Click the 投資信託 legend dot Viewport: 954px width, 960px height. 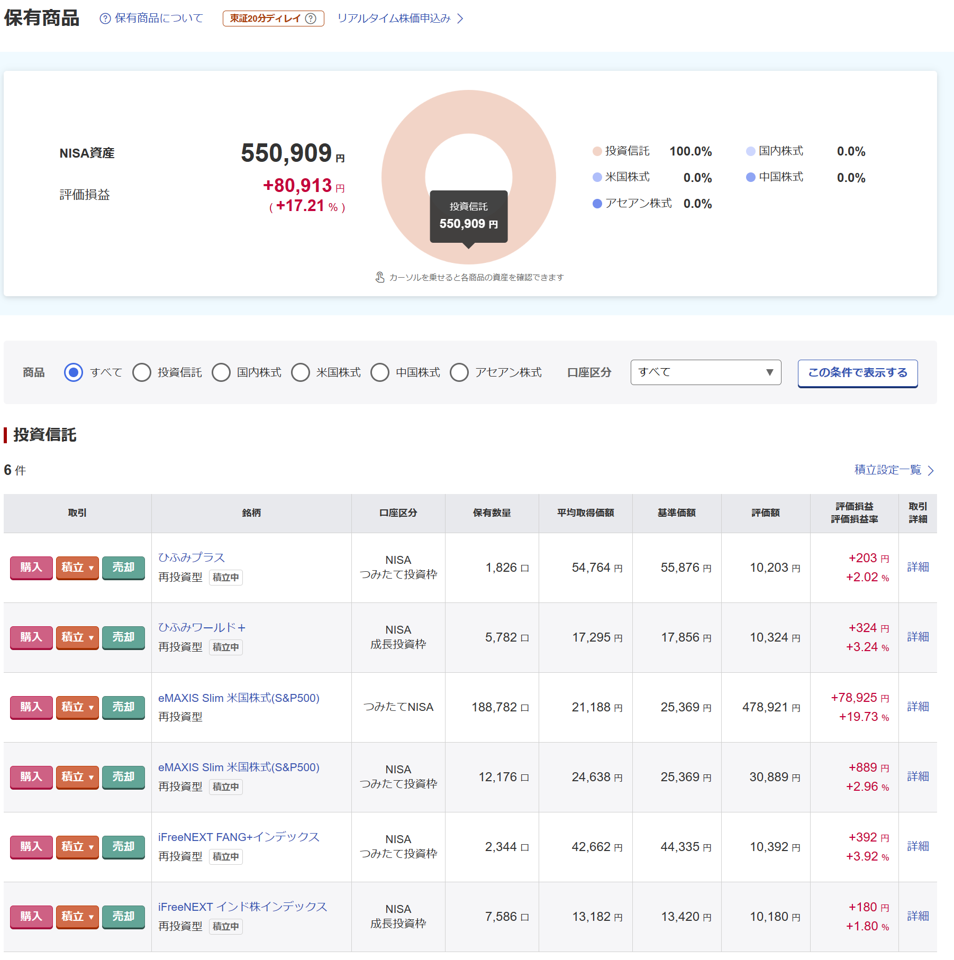(x=597, y=151)
